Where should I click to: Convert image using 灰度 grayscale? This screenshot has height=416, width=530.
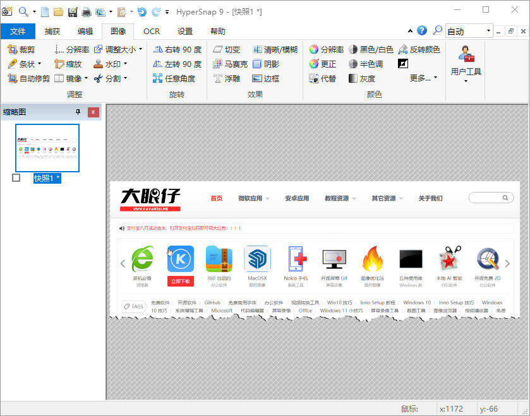(x=361, y=78)
